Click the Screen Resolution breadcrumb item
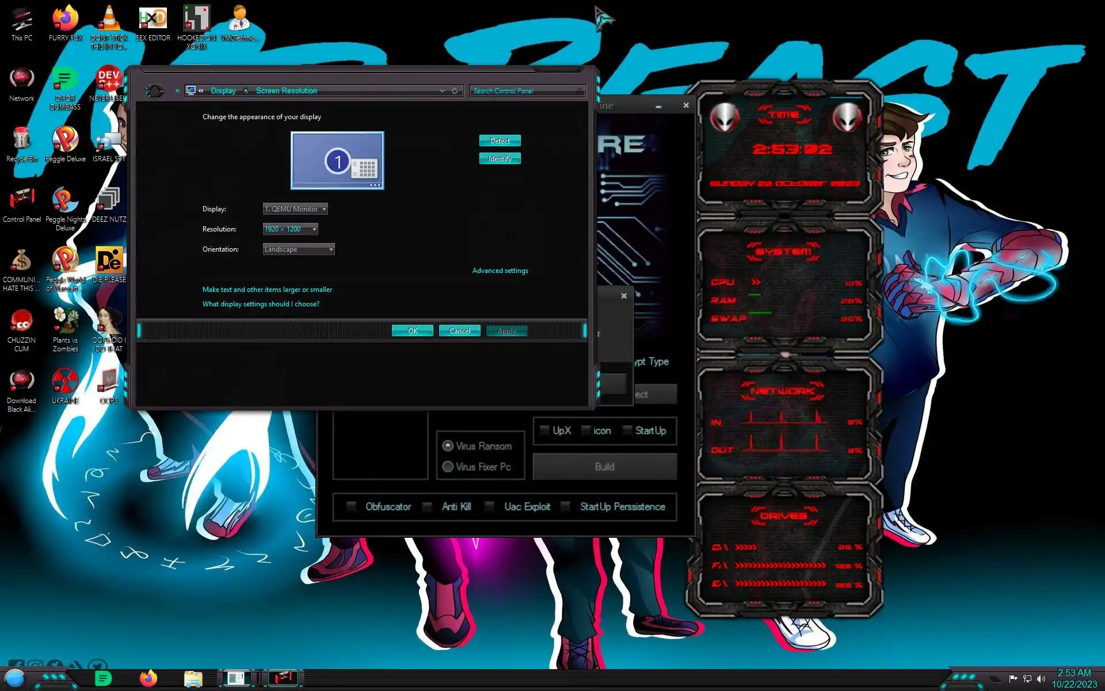 coord(286,91)
